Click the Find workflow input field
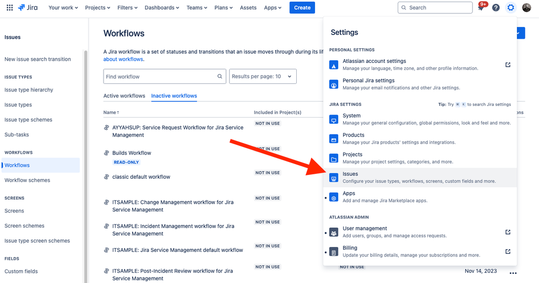539x283 pixels. pyautogui.click(x=165, y=76)
